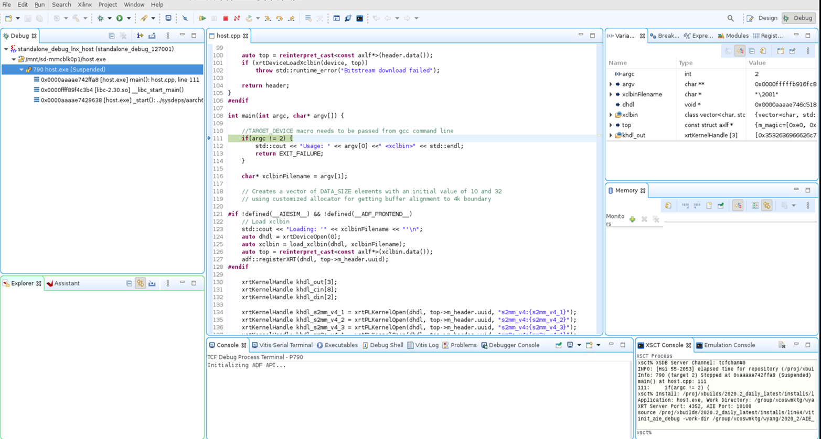Viewport: 821px width, 439px height.
Task: Expand the khdl_out variable entry
Action: [x=611, y=135]
